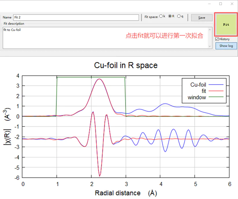238x199 pixels.
Task: Maximize the window
Action: tap(220, 4)
